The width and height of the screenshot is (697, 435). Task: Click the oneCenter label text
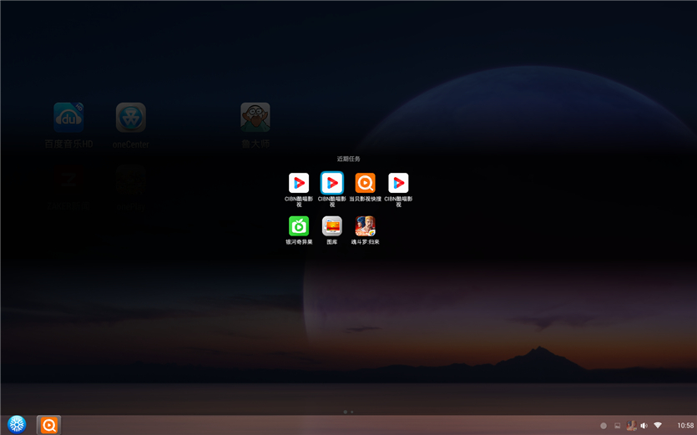click(131, 144)
